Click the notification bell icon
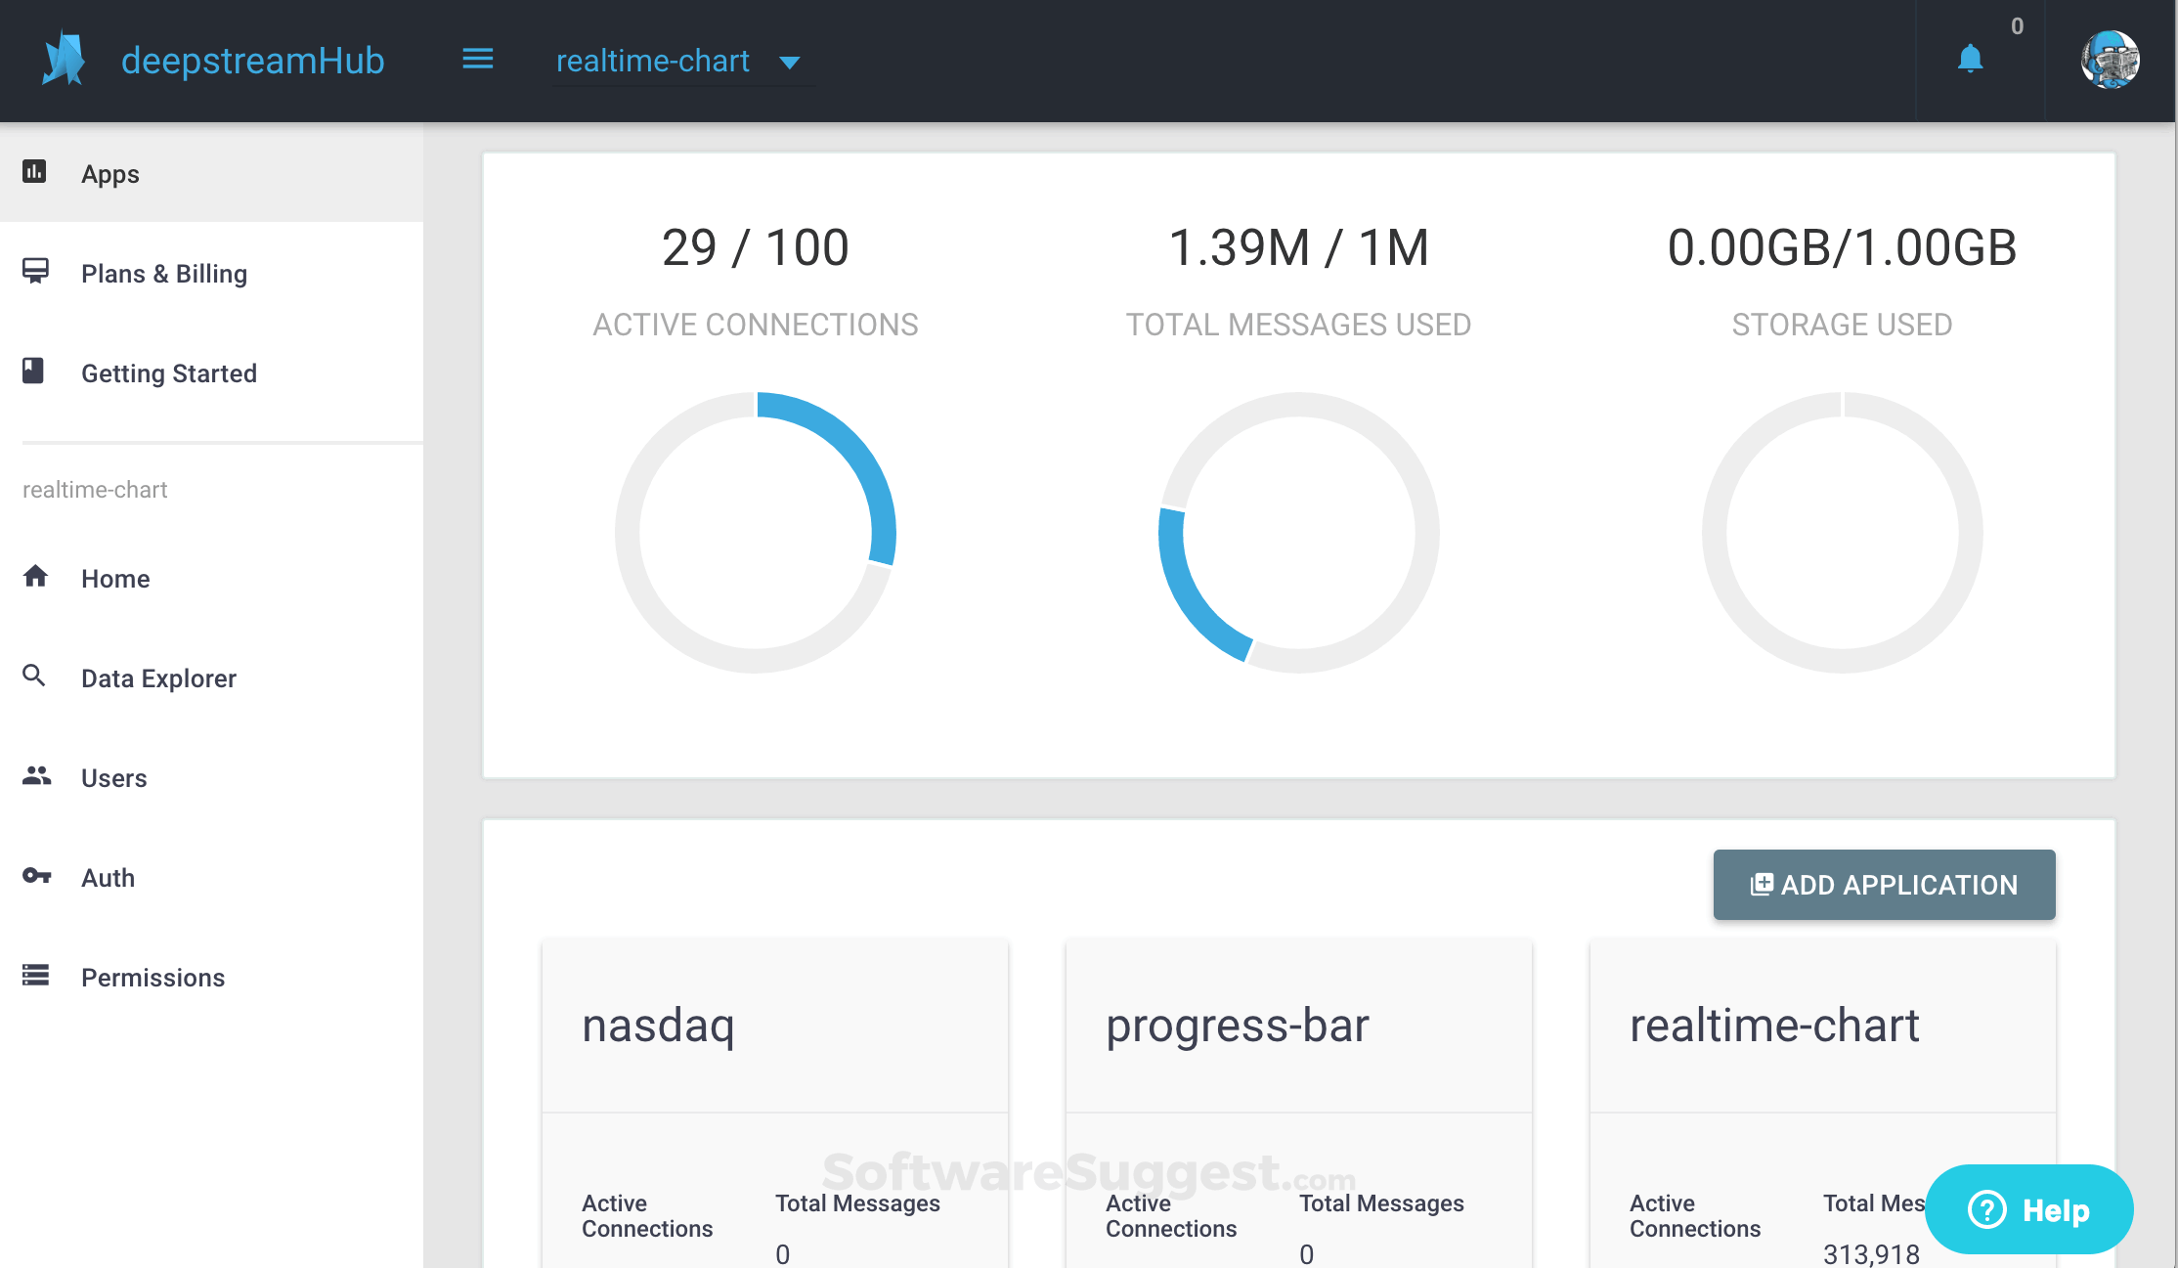The height and width of the screenshot is (1268, 2178). [x=1970, y=60]
